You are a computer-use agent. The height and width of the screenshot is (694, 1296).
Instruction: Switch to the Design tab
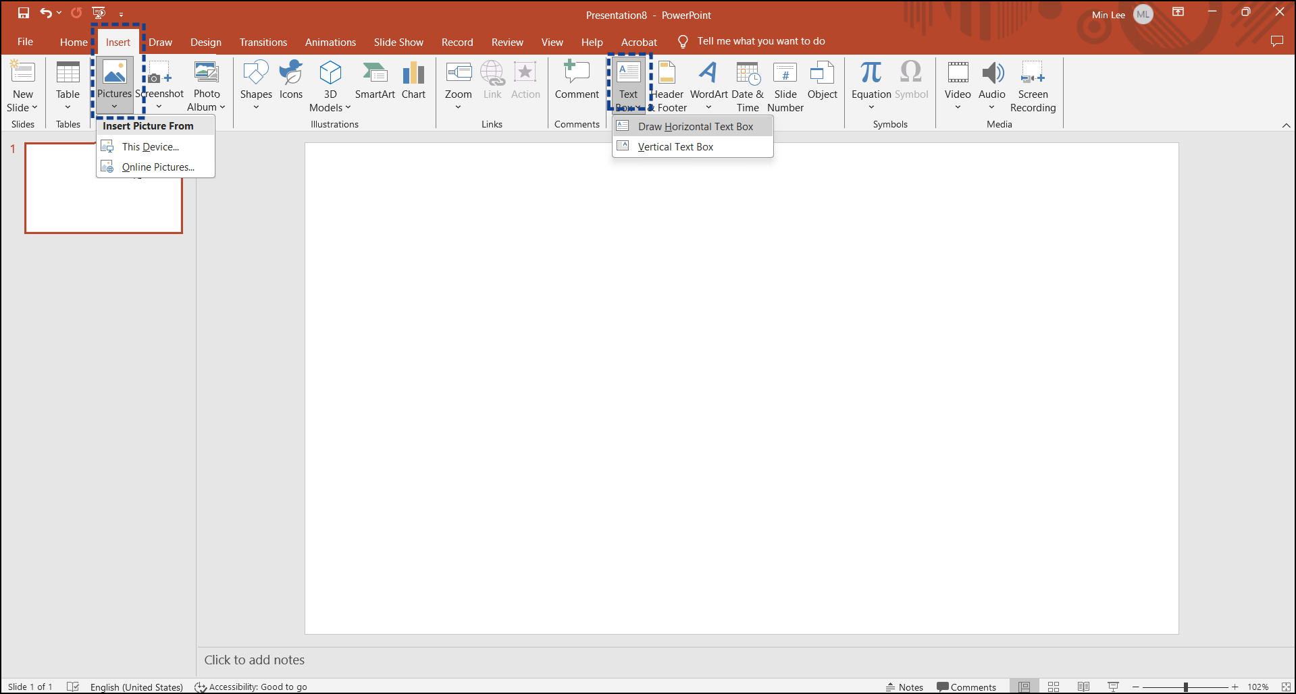click(206, 42)
